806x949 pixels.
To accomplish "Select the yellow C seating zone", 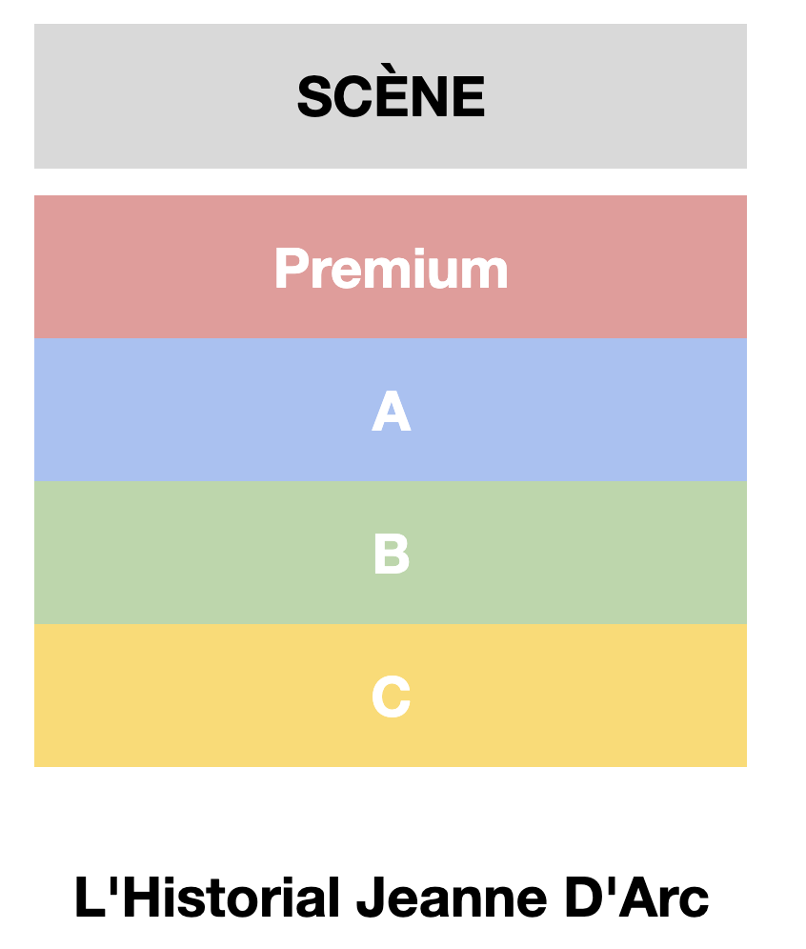I will click(391, 696).
